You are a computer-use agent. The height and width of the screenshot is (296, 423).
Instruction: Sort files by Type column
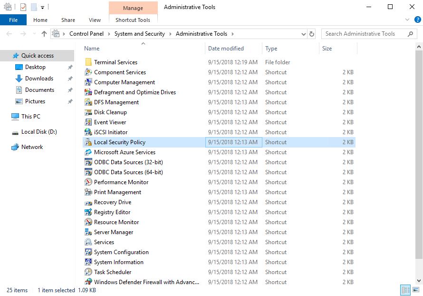290,49
